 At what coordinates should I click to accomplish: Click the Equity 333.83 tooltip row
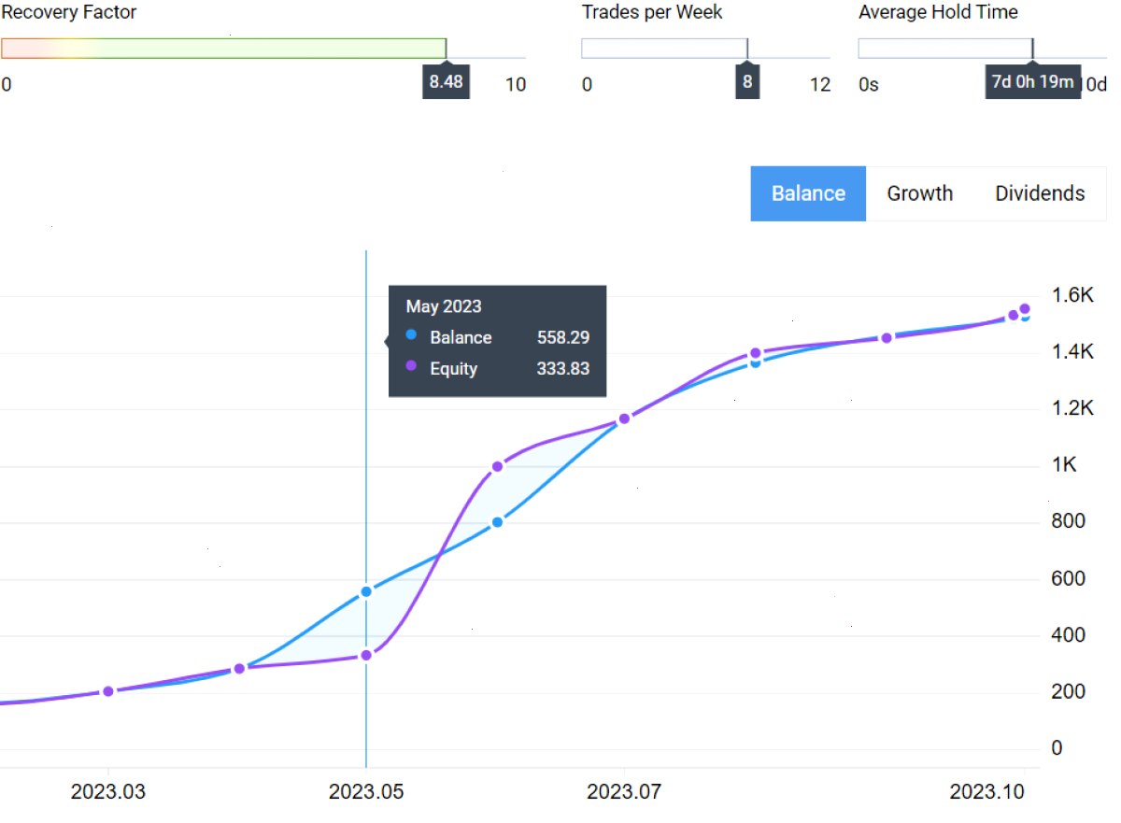click(498, 368)
